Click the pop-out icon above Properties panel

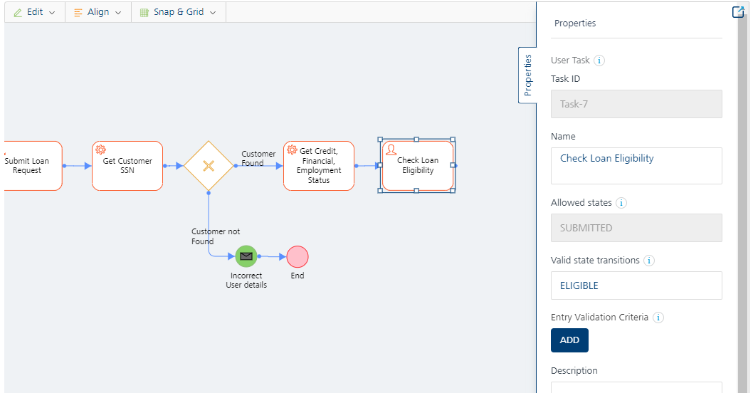[737, 12]
